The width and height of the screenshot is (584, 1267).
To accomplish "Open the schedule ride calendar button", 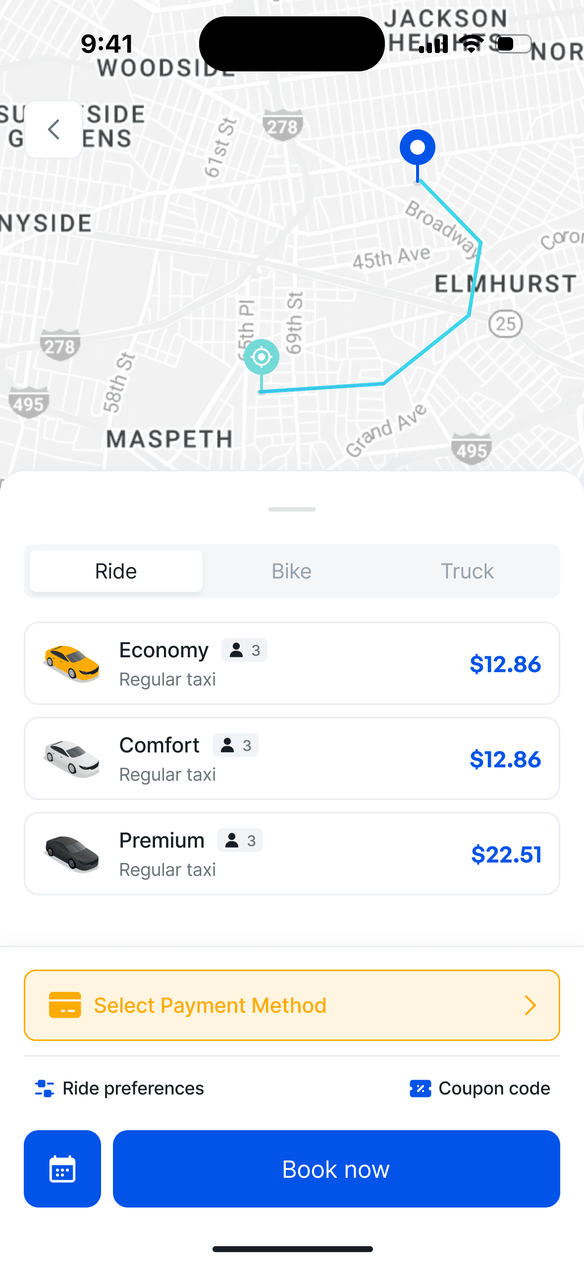I will (x=62, y=1168).
